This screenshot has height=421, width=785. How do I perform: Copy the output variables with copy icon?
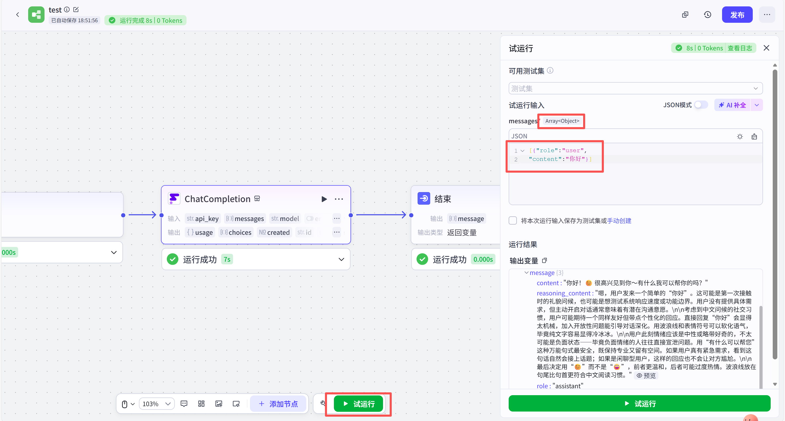[x=544, y=260]
